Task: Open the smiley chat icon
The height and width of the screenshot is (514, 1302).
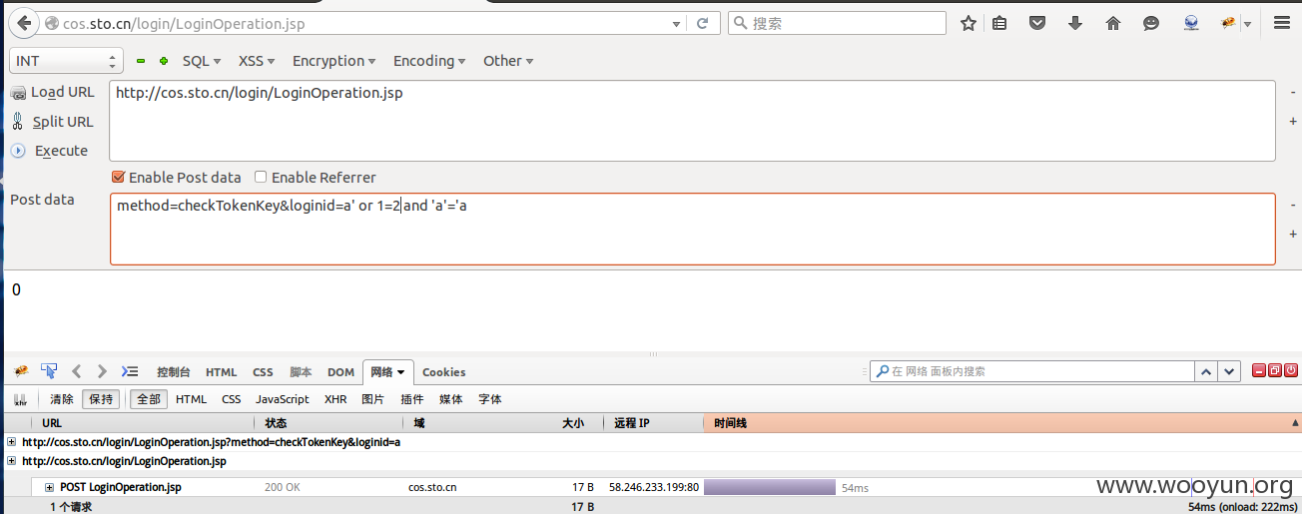Action: 1151,23
